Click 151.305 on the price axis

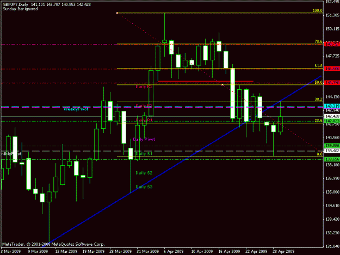pyautogui.click(x=332, y=15)
